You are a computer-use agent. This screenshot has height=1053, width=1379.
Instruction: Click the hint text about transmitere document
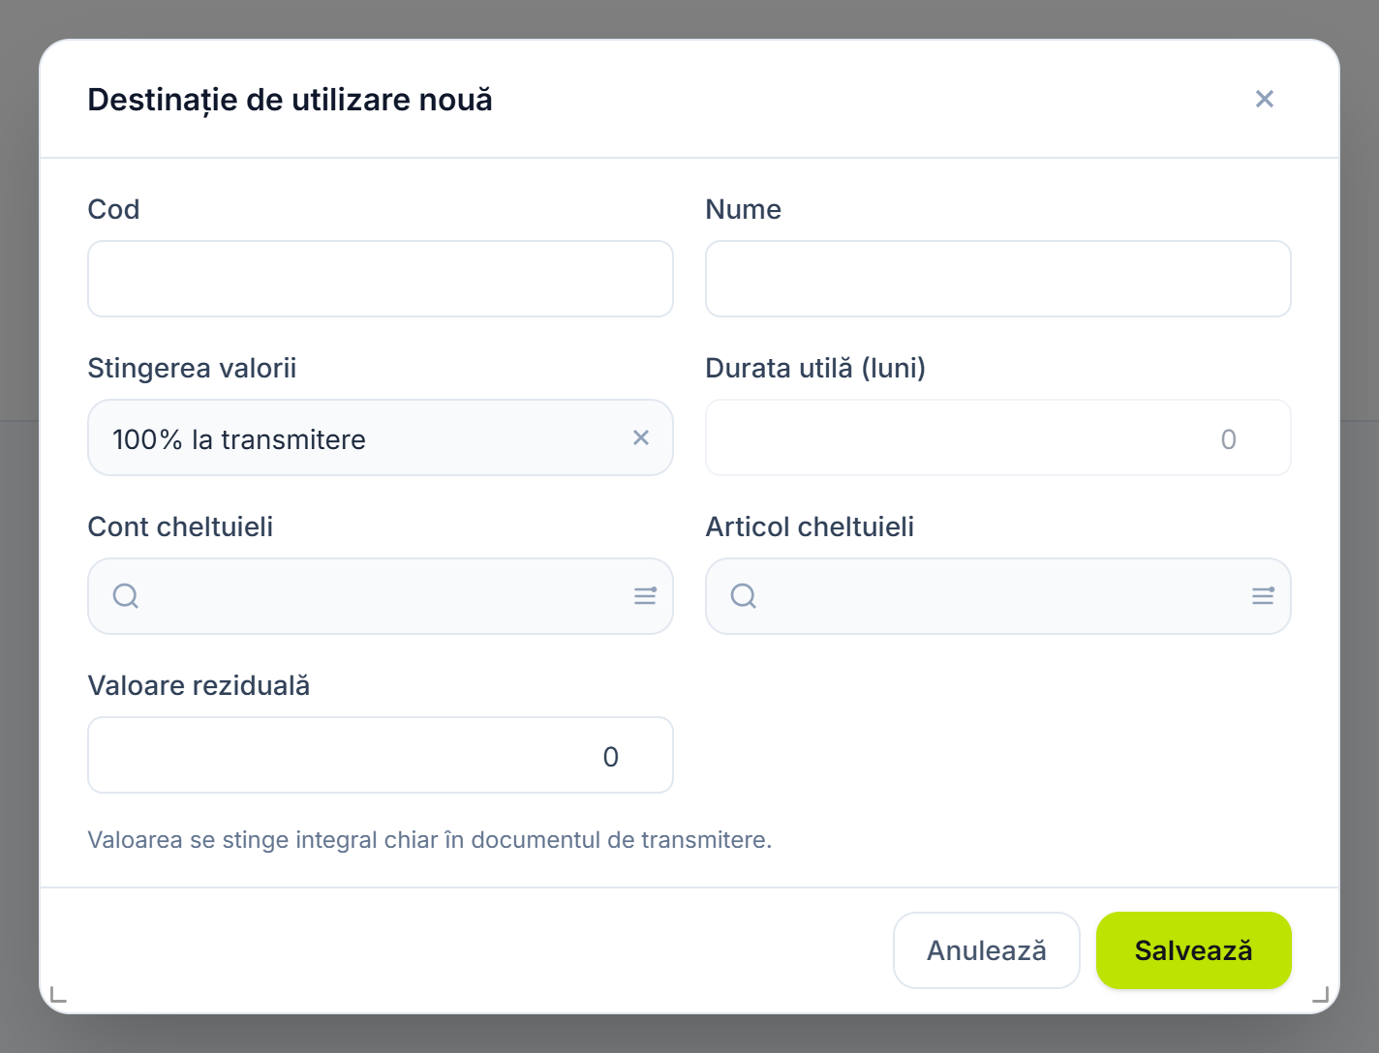tap(430, 839)
